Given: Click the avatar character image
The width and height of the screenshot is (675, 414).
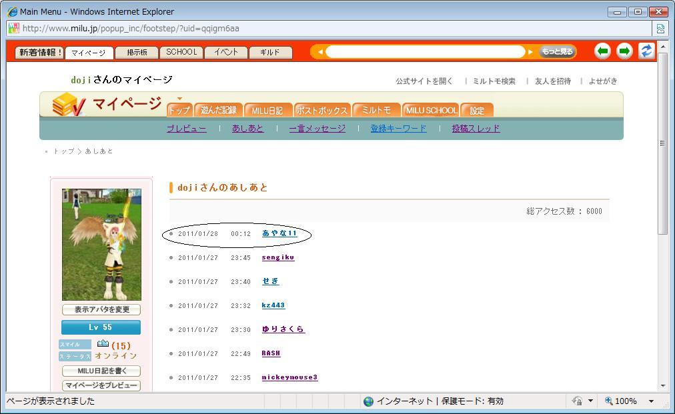Looking at the screenshot, I should coord(101,244).
